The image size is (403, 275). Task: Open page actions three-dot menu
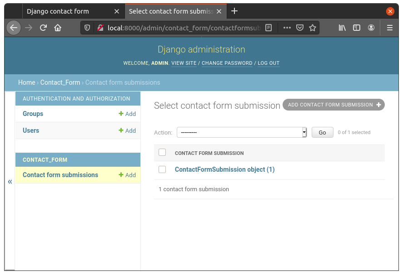(x=287, y=28)
